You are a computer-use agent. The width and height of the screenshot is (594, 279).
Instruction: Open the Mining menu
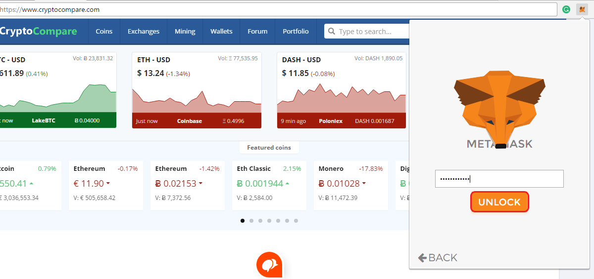click(185, 32)
